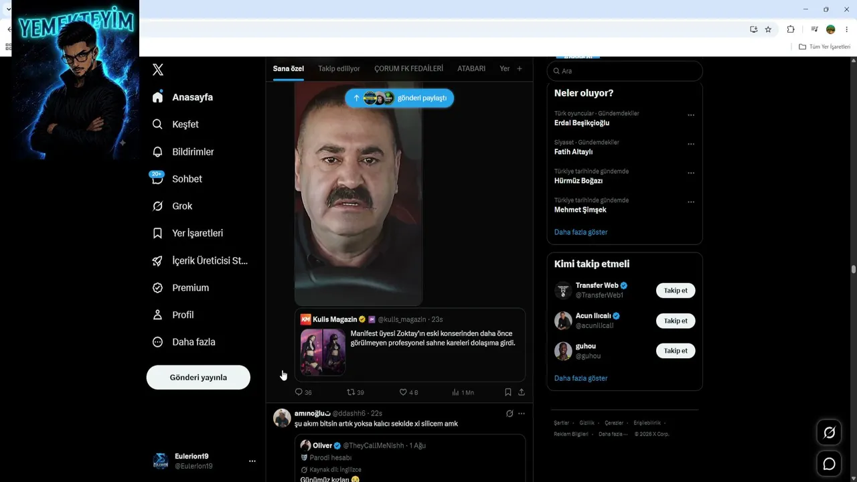
Task: Show more accounts in Kimi takip etmeli
Action: [581, 378]
